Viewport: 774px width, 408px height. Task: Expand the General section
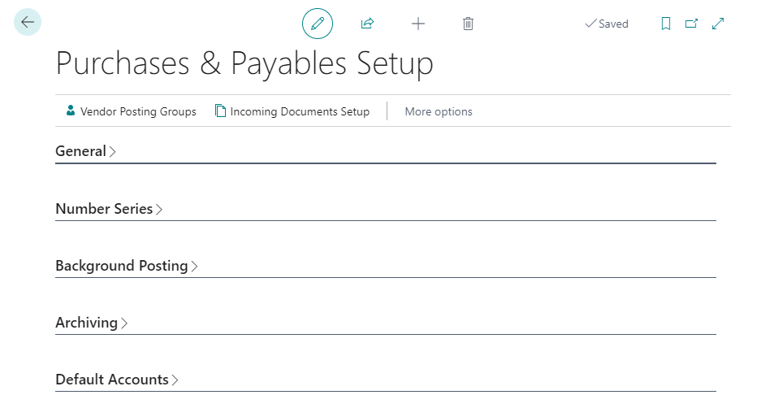pos(81,151)
